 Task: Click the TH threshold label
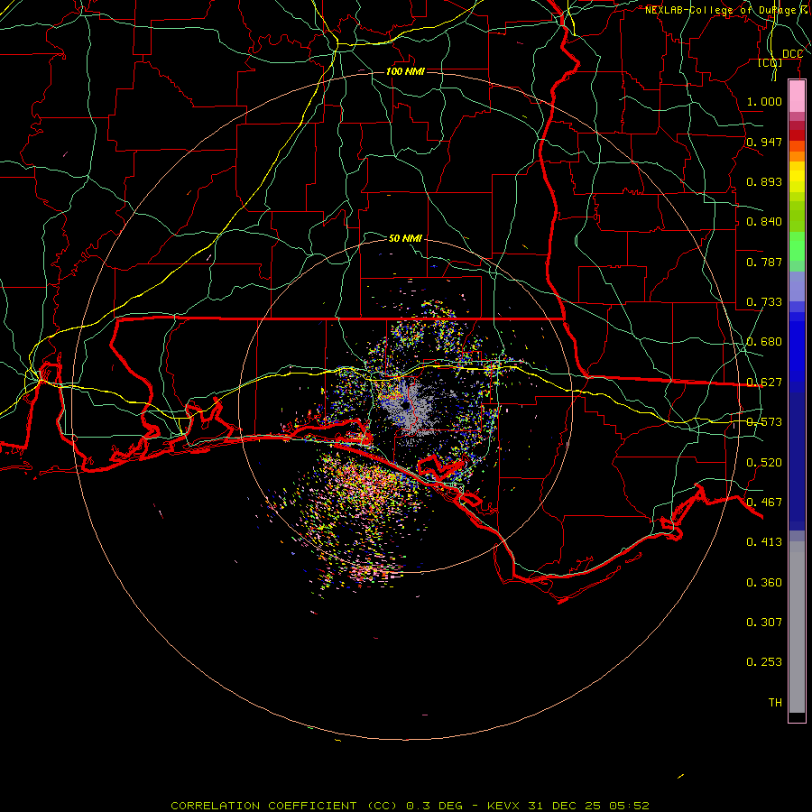point(775,703)
